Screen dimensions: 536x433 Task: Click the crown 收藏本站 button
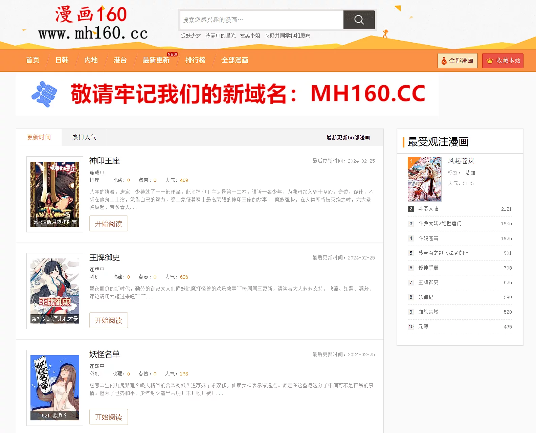502,61
